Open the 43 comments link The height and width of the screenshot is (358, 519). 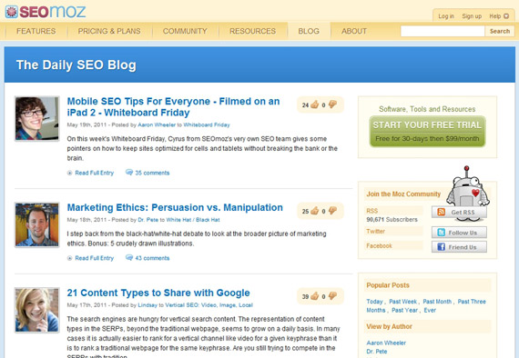pyautogui.click(x=152, y=258)
